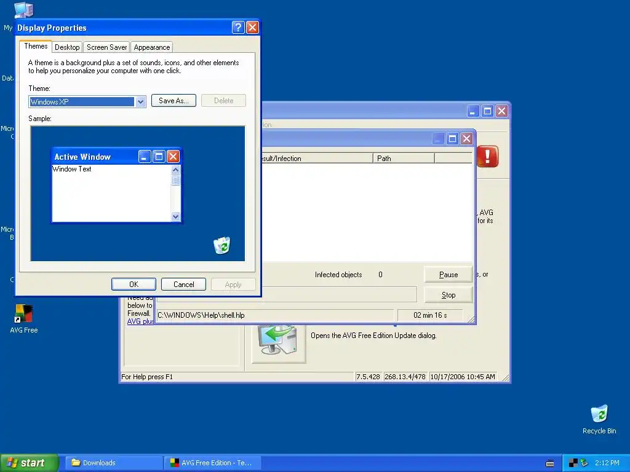Click the taskbar clock showing 2:12 PM
Viewport: 630px width, 472px height.
coord(607,463)
